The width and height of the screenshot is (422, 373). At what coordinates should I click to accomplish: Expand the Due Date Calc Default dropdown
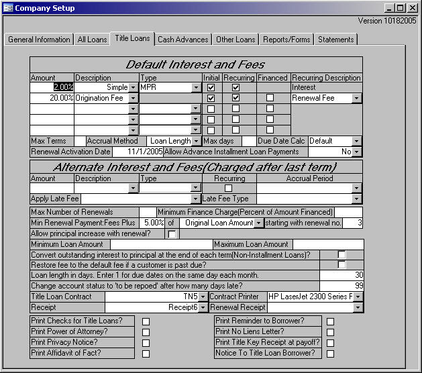click(x=356, y=141)
